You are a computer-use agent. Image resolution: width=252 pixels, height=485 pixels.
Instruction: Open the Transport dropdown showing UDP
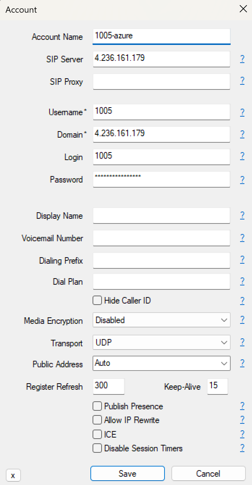[x=161, y=343]
